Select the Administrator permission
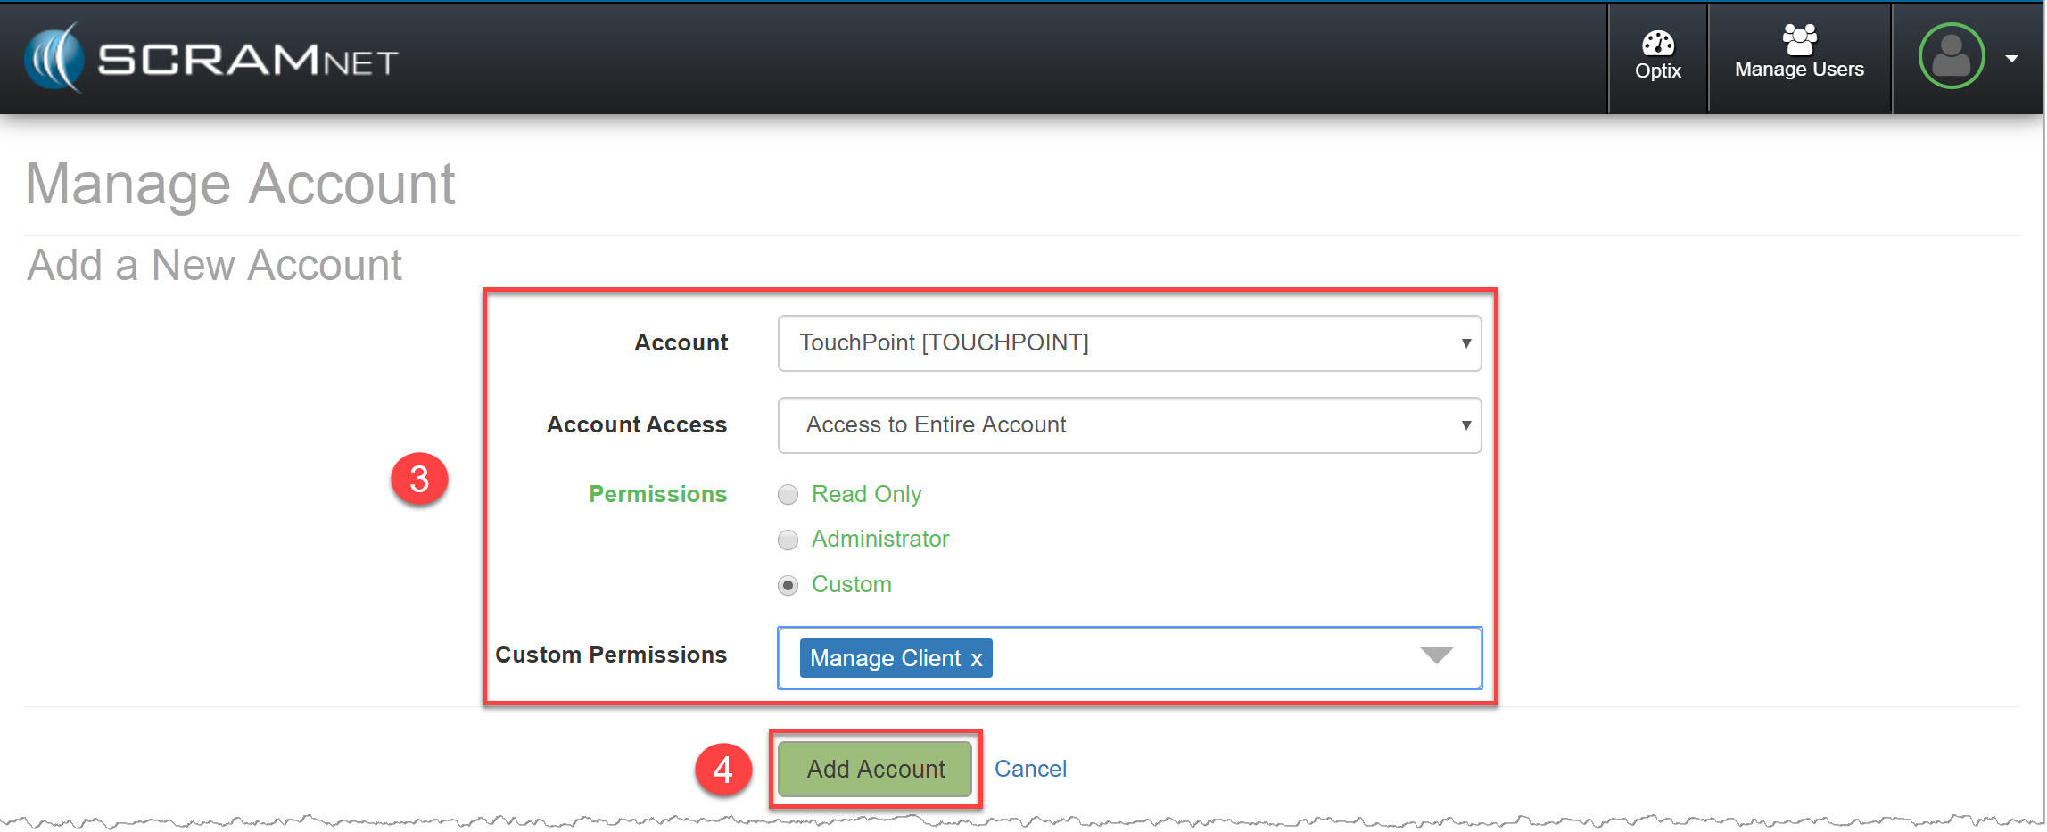Screen dimensions: 2047x832 point(788,540)
